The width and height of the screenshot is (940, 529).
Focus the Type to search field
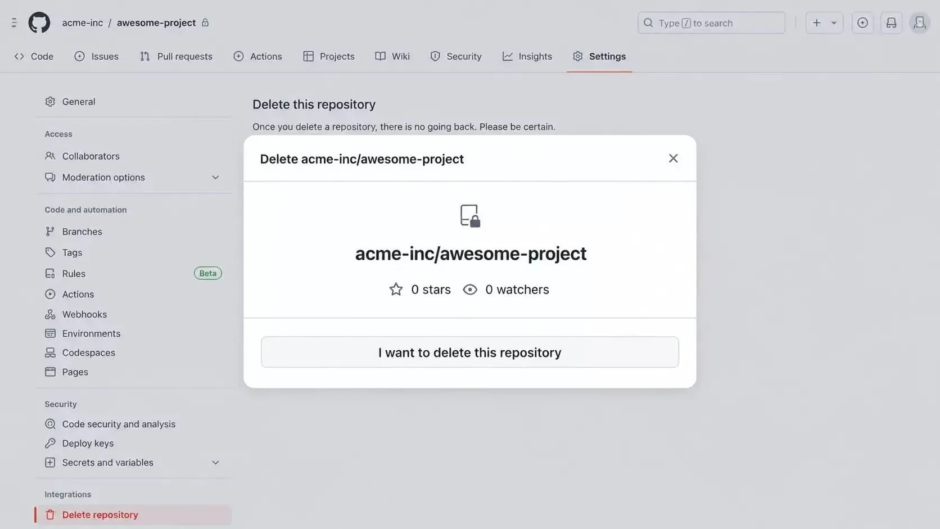tap(711, 23)
